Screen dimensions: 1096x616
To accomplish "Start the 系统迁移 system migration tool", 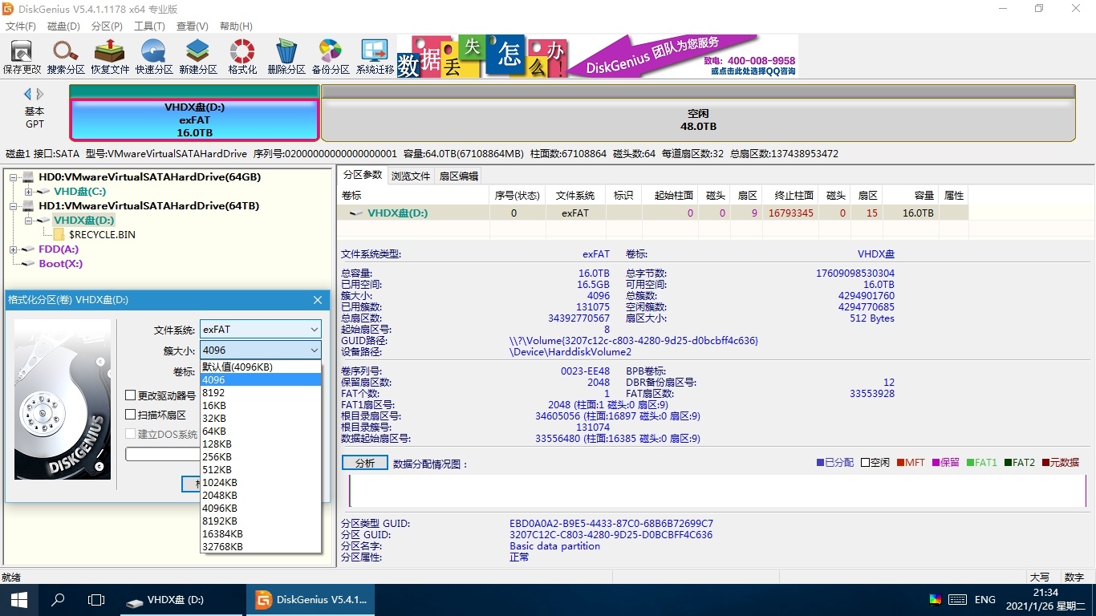I will tap(375, 56).
